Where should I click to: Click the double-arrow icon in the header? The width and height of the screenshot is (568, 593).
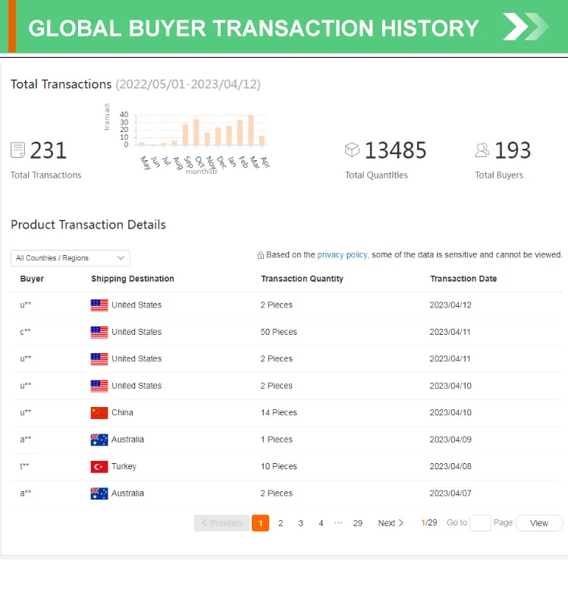[x=525, y=27]
